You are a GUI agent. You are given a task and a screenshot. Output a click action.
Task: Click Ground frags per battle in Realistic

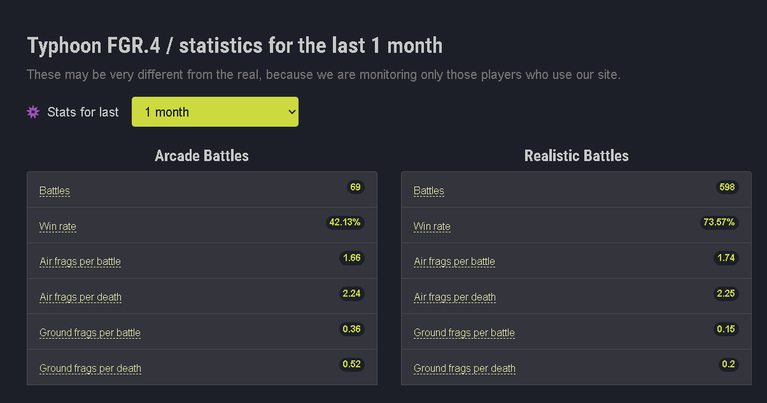coord(465,332)
